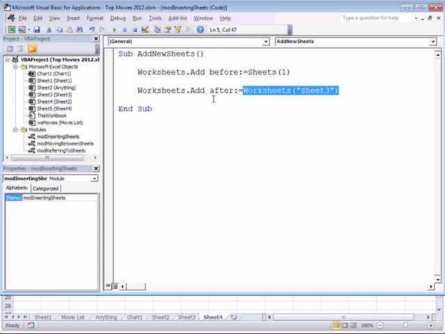Open the File menu
The width and height of the screenshot is (445, 334).
[x=22, y=18]
